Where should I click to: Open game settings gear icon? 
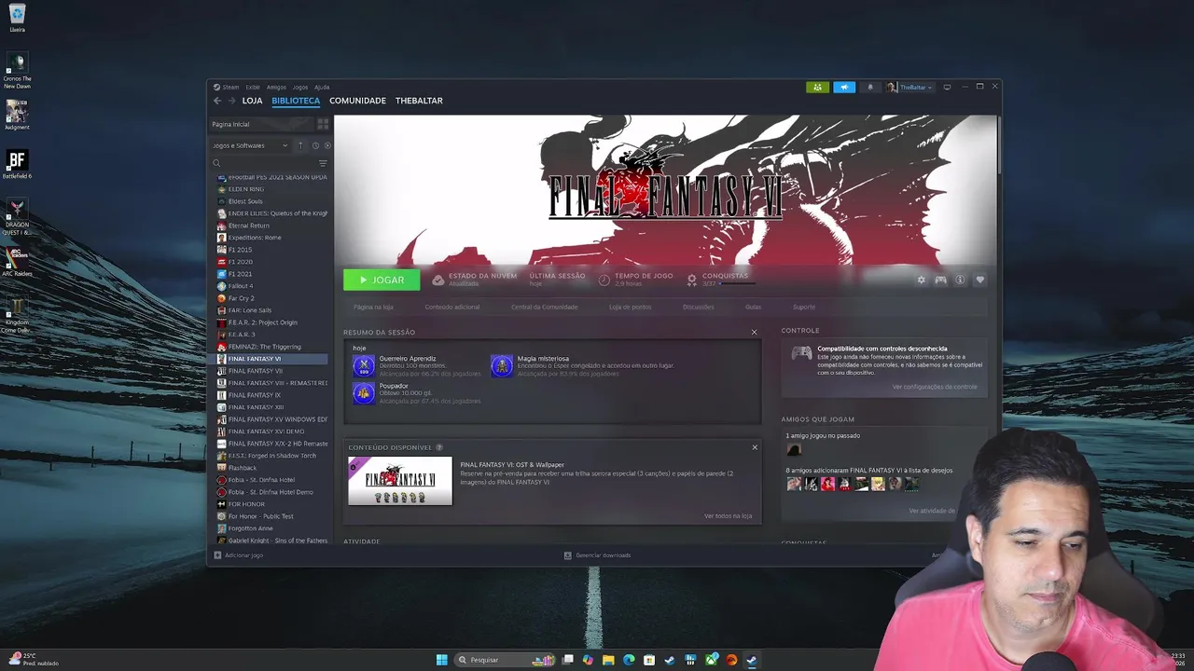pyautogui.click(x=922, y=280)
